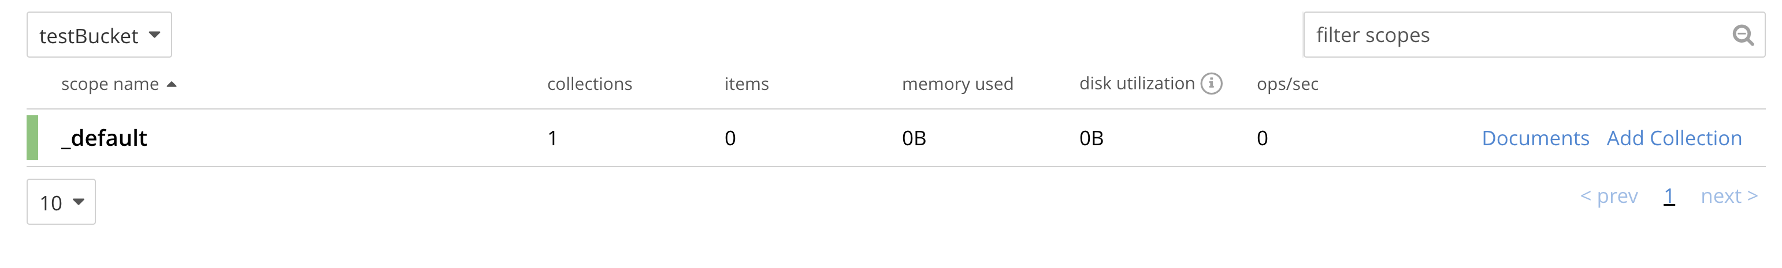Screen dimensions: 1782x268
Task: Click the collections count of _default
Action: click(552, 138)
